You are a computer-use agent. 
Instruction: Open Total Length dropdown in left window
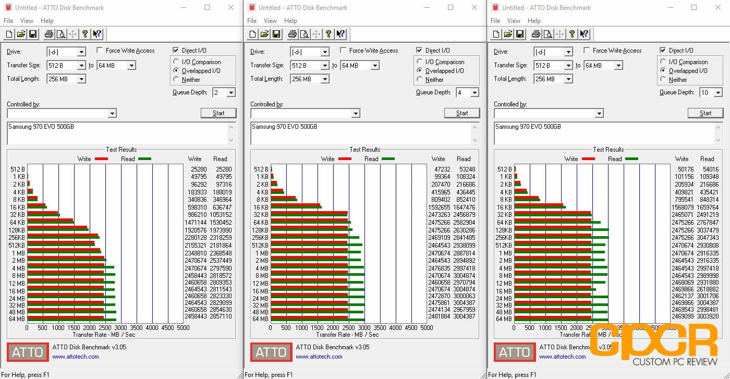click(x=81, y=79)
